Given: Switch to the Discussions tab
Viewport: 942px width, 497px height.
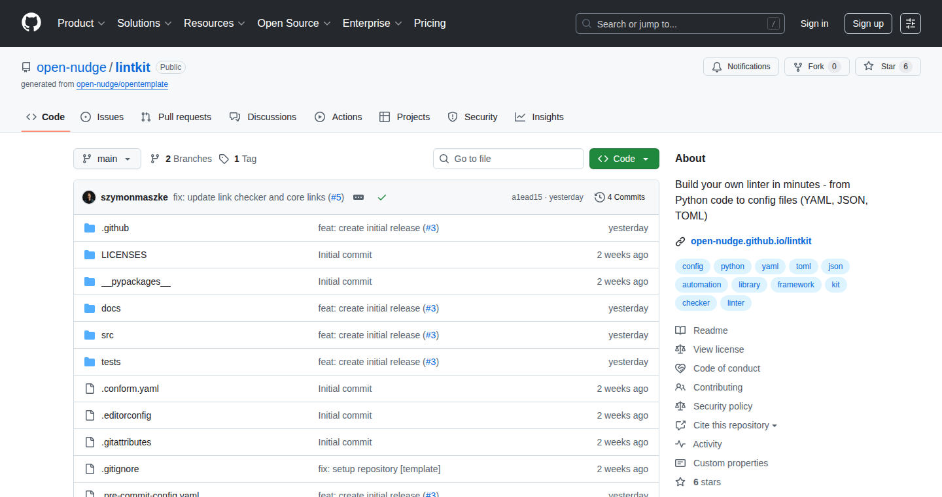Looking at the screenshot, I should (263, 117).
